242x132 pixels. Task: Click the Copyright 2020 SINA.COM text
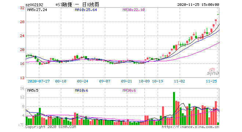coord(51,127)
